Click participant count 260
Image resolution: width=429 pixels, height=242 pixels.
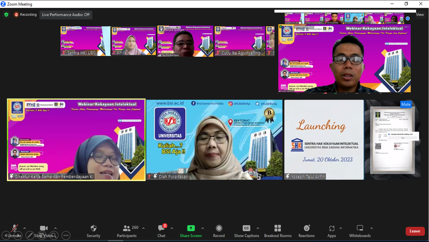[135, 227]
